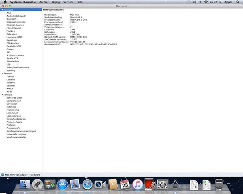Select Video/beeldschermen entry
The image size is (243, 194).
click(18, 67)
